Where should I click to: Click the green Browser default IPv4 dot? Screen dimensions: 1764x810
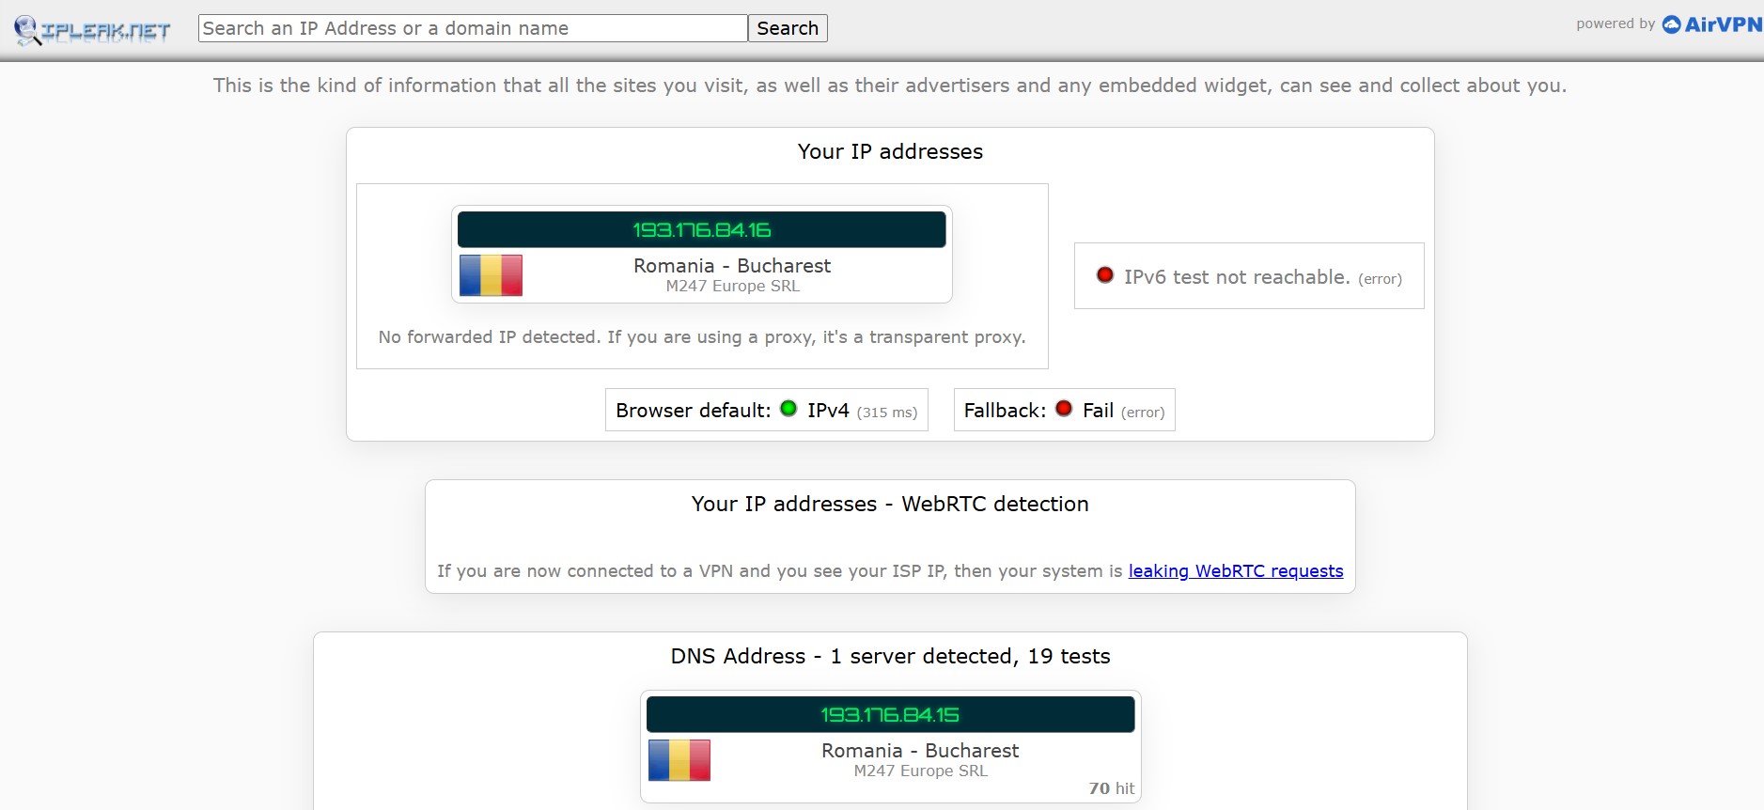coord(788,409)
